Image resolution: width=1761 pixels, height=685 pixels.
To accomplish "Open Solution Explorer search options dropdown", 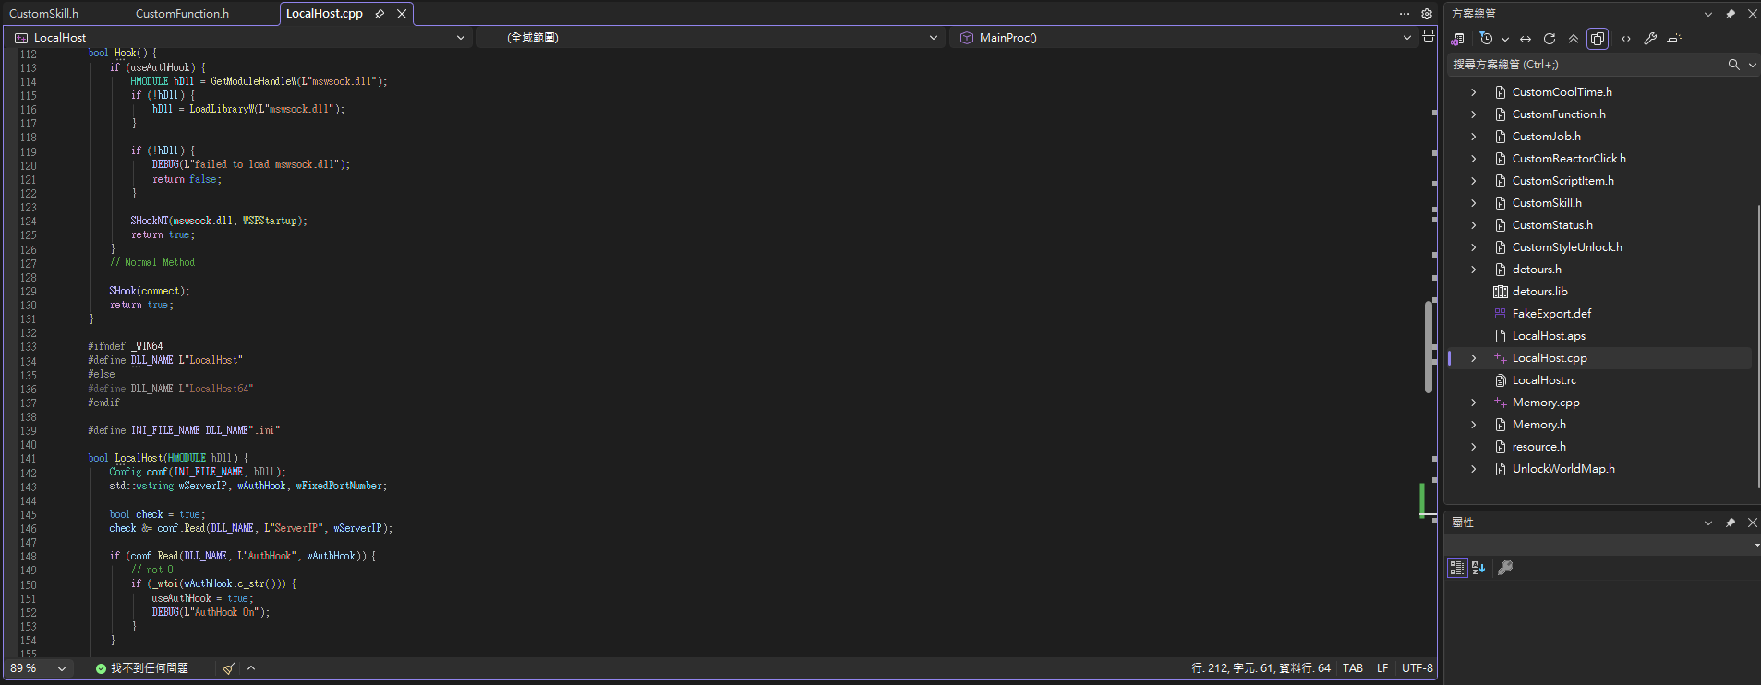I will (x=1752, y=65).
